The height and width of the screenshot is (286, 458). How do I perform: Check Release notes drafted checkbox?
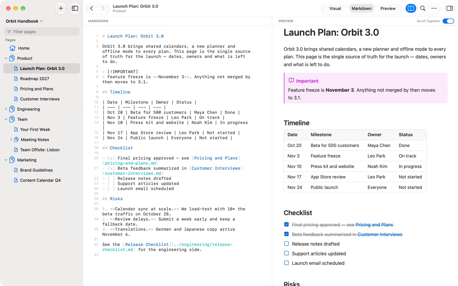pyautogui.click(x=286, y=244)
